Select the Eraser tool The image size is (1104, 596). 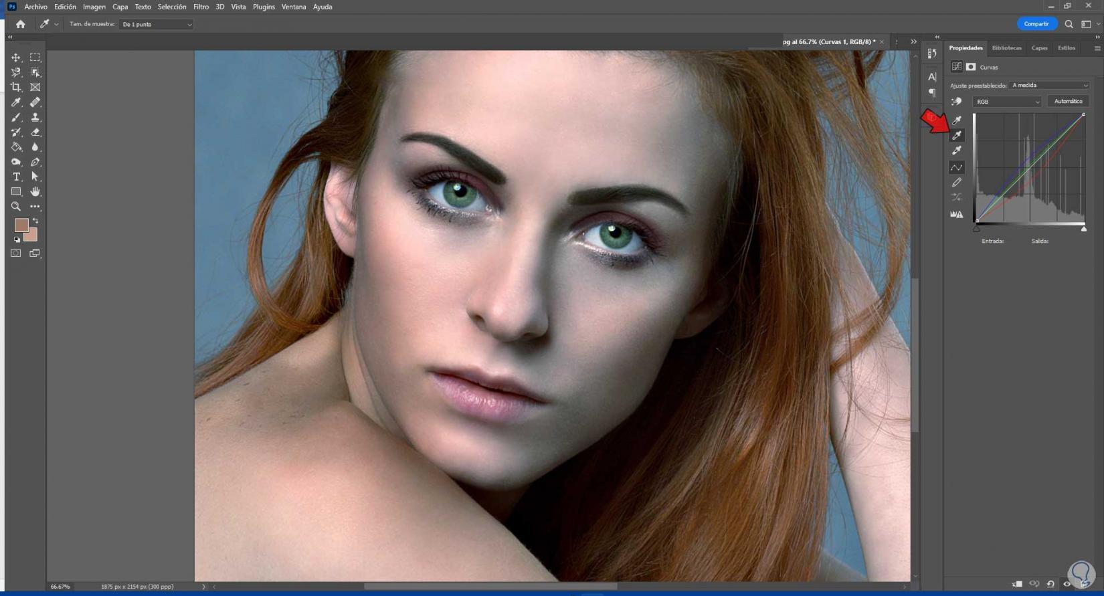(35, 132)
